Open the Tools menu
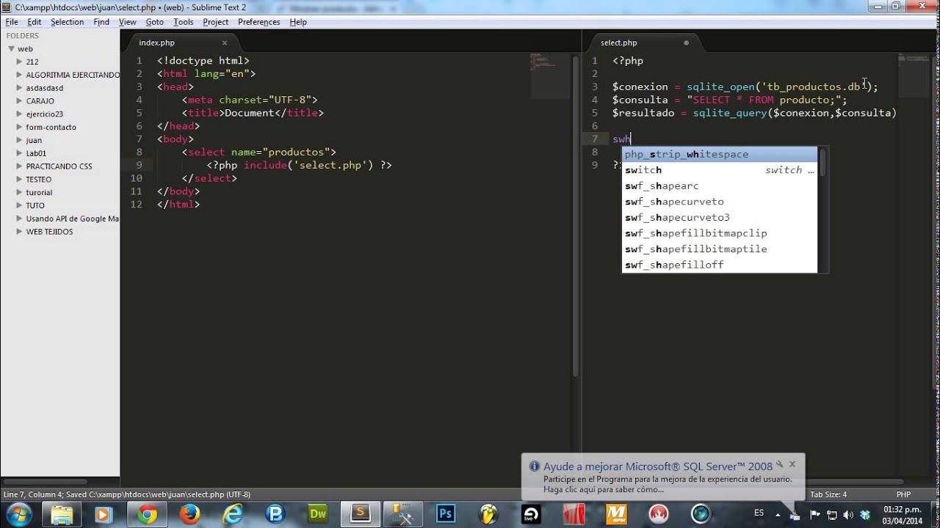 (x=184, y=22)
